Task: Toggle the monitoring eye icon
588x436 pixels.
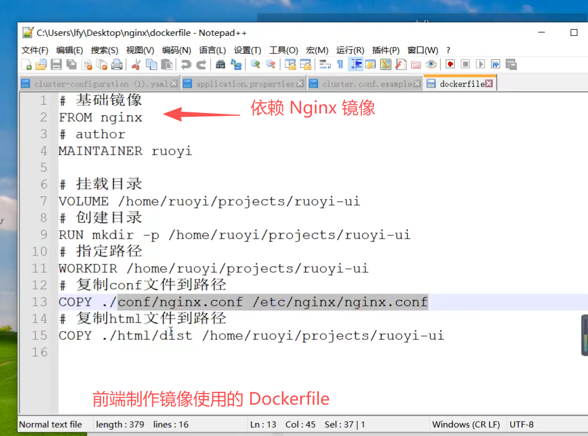Action: (x=431, y=65)
